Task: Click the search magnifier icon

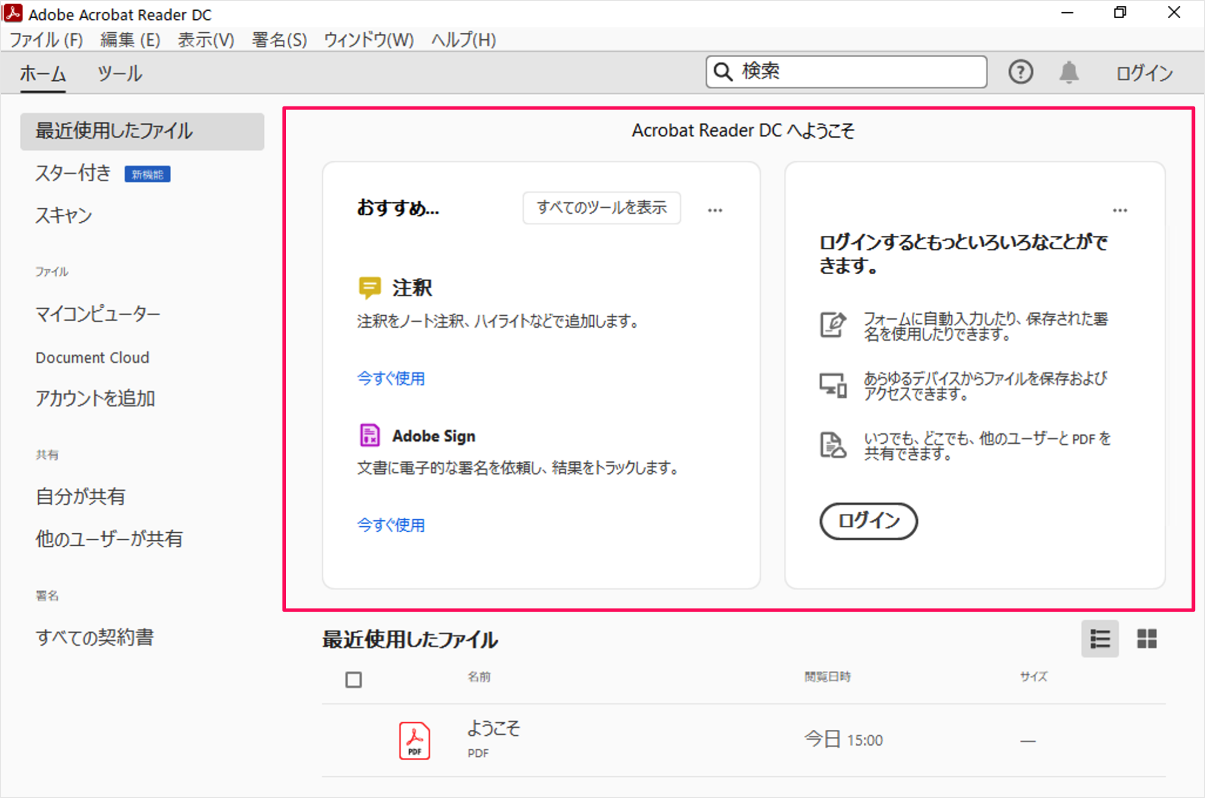Action: [x=723, y=71]
